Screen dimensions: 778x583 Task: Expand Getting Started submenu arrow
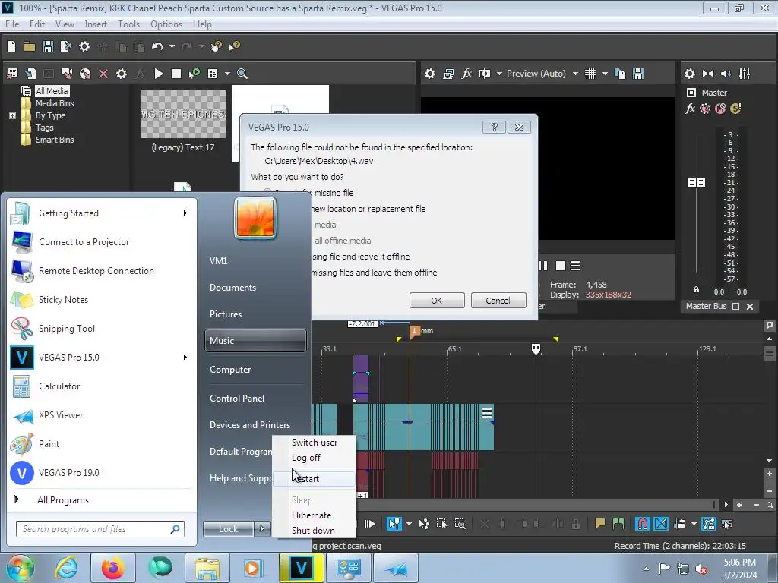(x=185, y=213)
